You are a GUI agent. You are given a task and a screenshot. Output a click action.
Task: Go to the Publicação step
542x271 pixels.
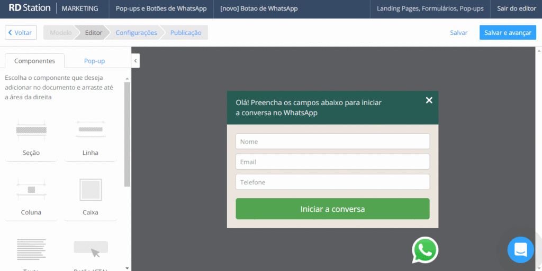coord(186,32)
